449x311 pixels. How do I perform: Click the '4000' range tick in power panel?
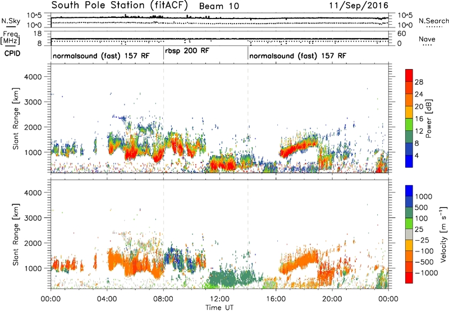[x=33, y=77]
